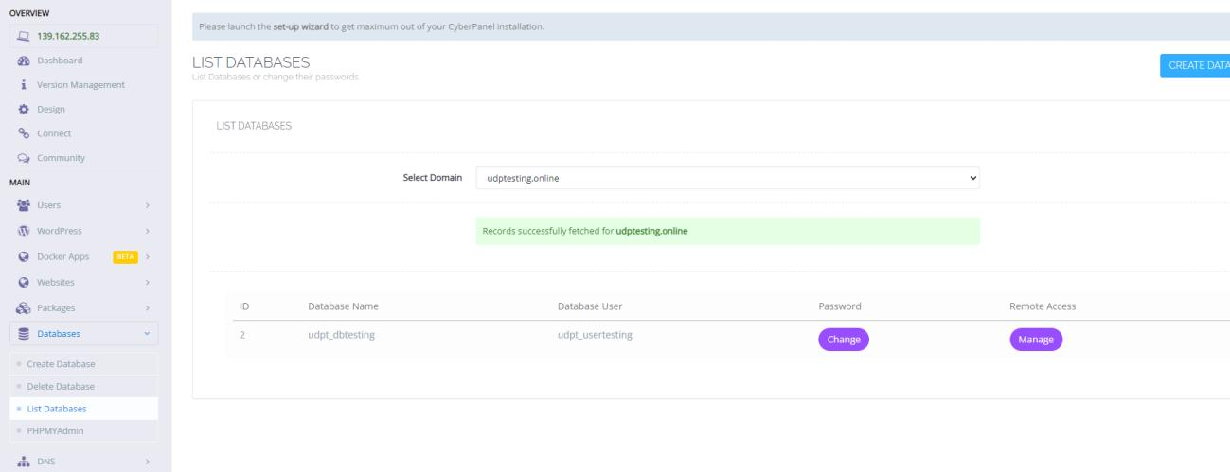Viewport: 1230px width, 472px height.
Task: Expand the Users submenu chevron
Action: [x=147, y=205]
